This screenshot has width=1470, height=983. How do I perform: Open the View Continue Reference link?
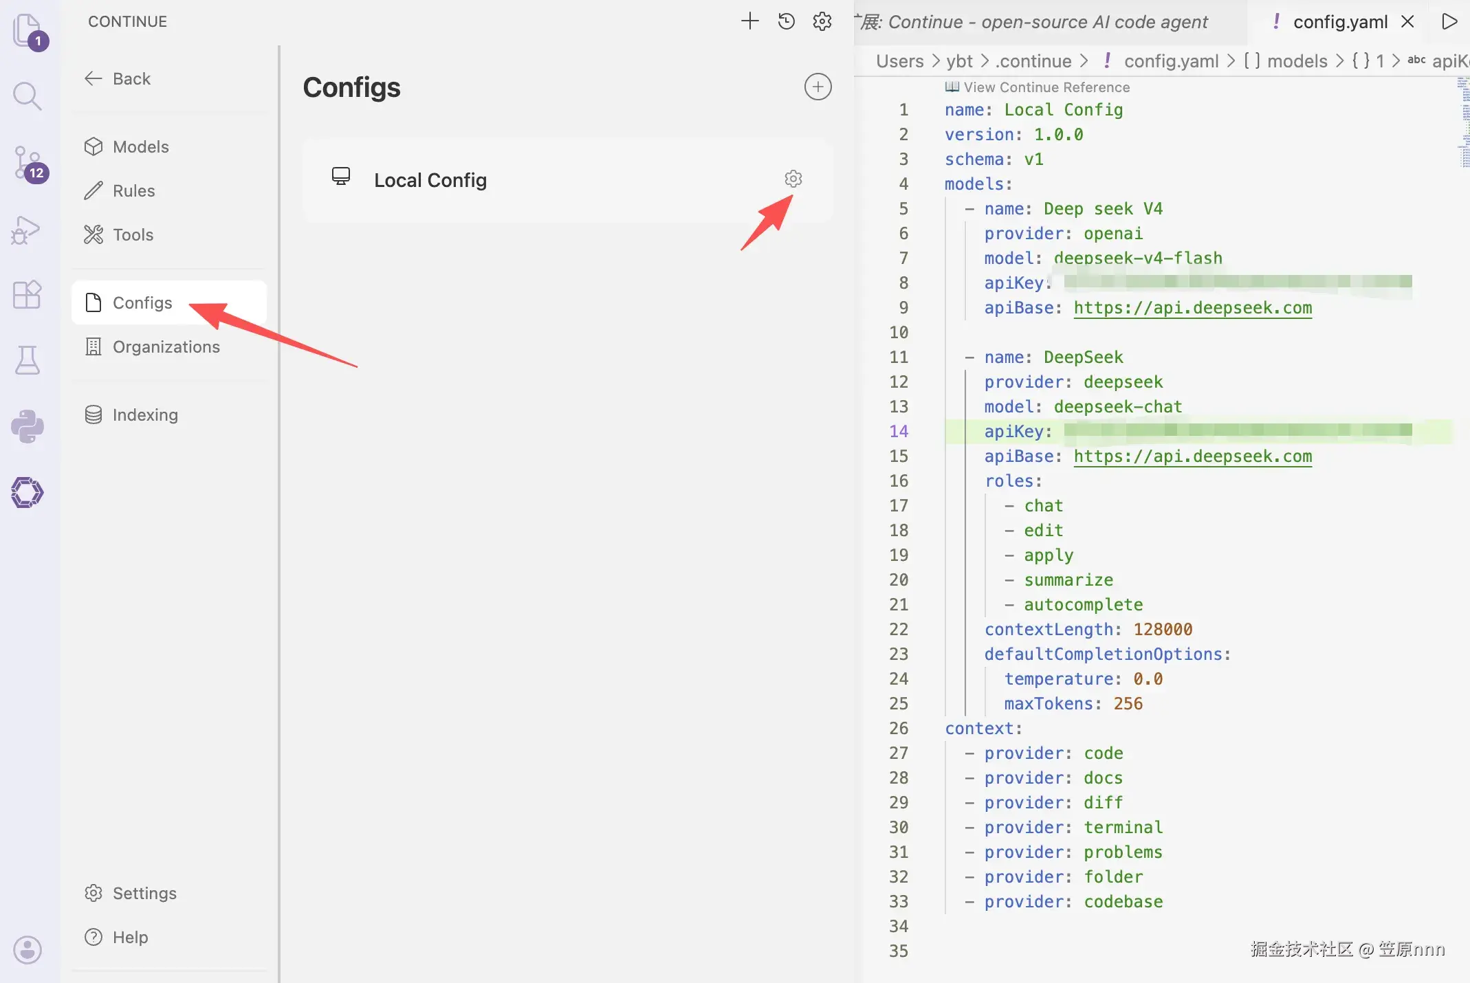(x=1045, y=87)
